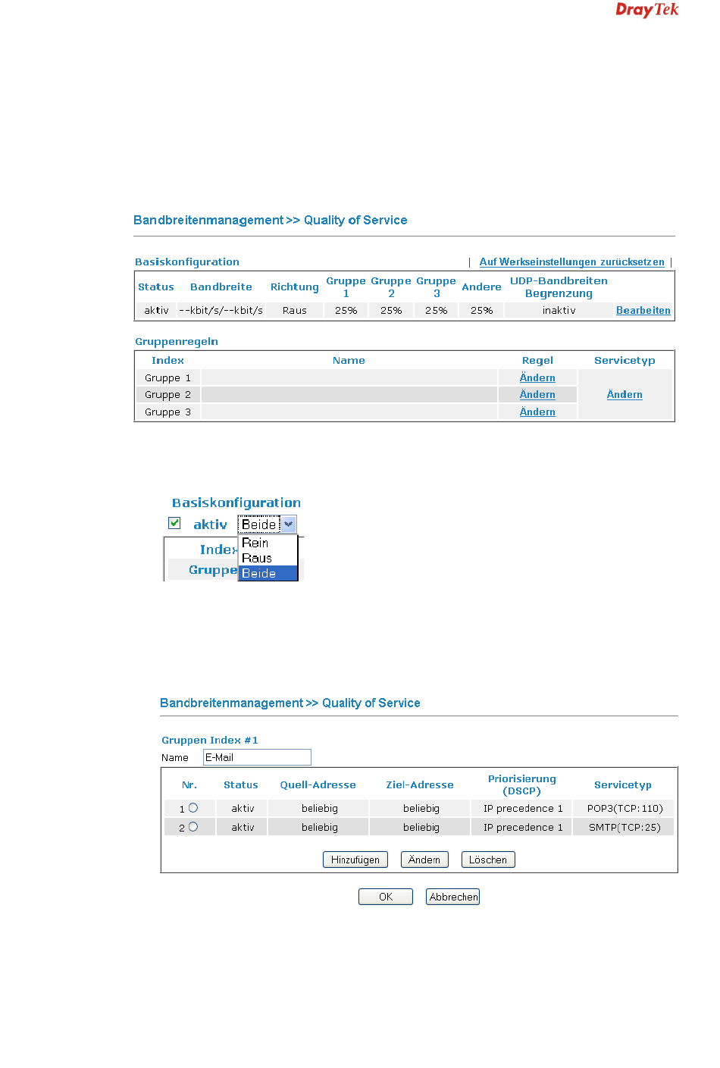
Task: Click the DrayTek logo
Action: coord(646,10)
